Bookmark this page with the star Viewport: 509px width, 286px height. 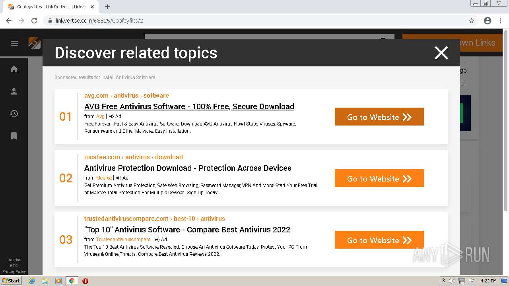point(472,21)
